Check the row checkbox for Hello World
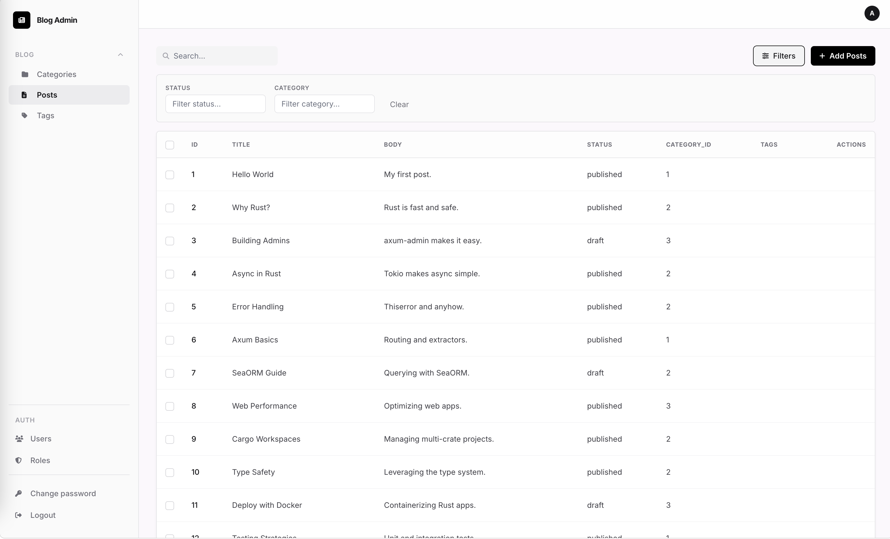Image resolution: width=890 pixels, height=539 pixels. point(170,175)
